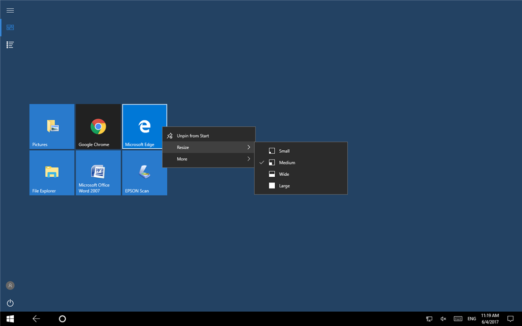Open the More submenu entry
The height and width of the screenshot is (326, 522).
point(208,159)
